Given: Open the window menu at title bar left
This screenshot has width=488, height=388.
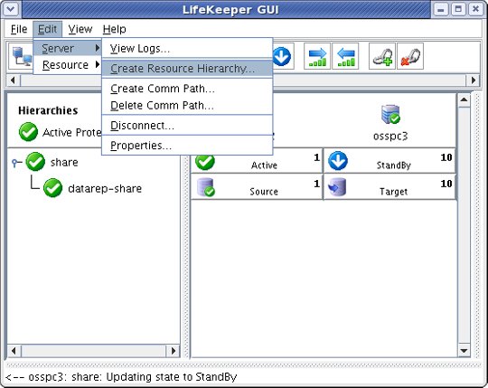Looking at the screenshot, I should pyautogui.click(x=11, y=9).
